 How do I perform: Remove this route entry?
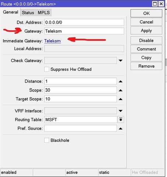click(146, 66)
